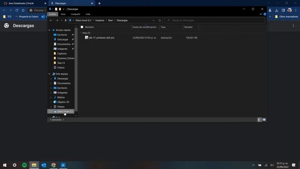300x169 pixels.
Task: Click flavi breadcrumb segment
Action: (x=111, y=20)
